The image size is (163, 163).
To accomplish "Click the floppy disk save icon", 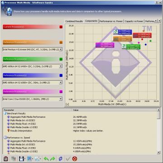I will [21, 158].
